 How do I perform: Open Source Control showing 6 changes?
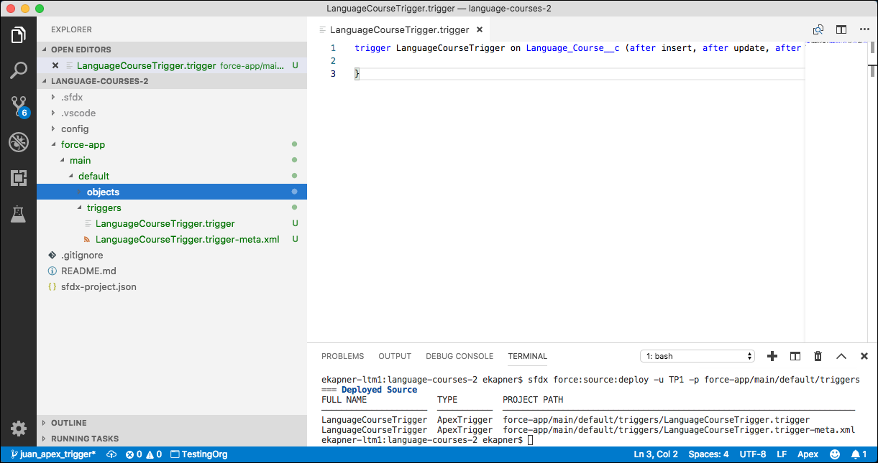[x=18, y=106]
